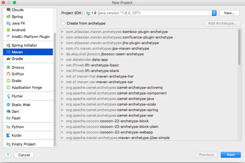Viewport: 245px width, 163px height.
Task: Click the Groovy G icon
Action: pyautogui.click(x=8, y=67)
